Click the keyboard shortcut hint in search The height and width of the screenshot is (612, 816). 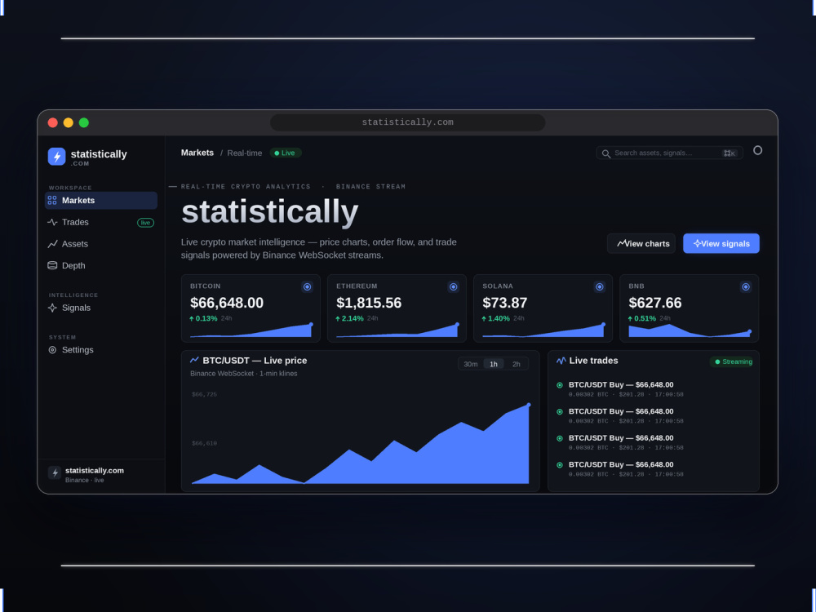730,153
